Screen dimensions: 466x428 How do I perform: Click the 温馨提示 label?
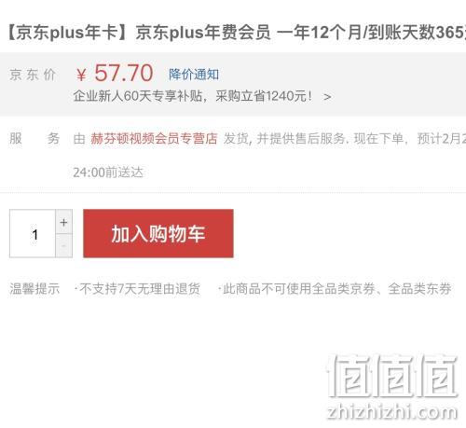[x=34, y=289]
